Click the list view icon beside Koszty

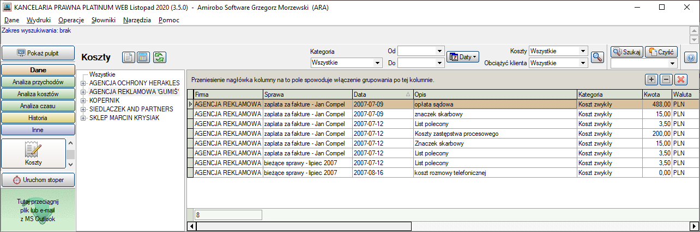click(x=143, y=57)
